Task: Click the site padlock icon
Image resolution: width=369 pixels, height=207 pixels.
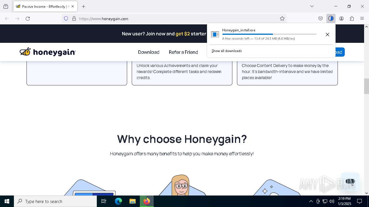Action: click(x=74, y=19)
